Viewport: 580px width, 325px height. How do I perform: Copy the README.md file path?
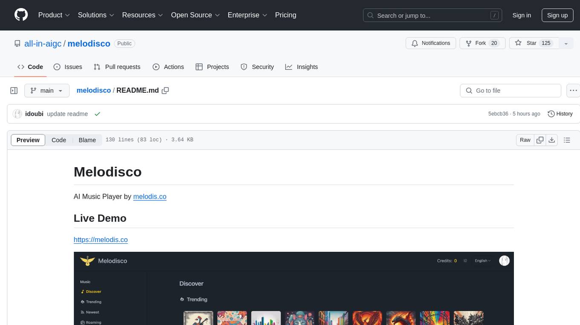coord(165,91)
